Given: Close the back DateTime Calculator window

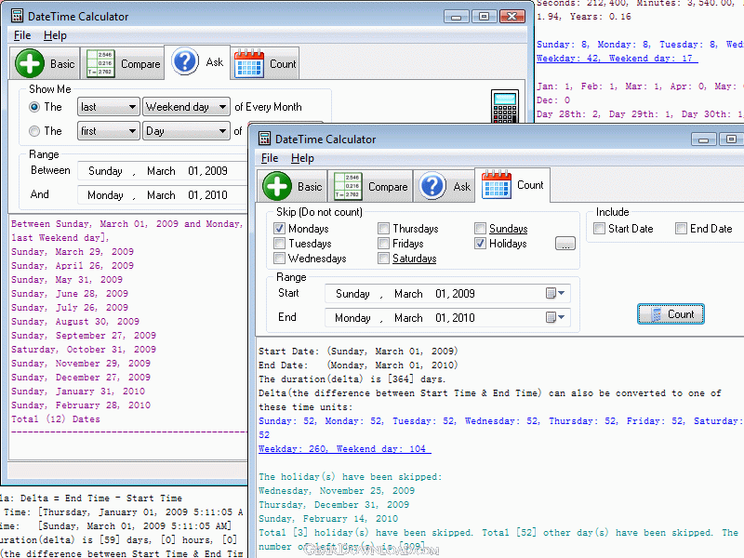Looking at the screenshot, I should click(511, 17).
